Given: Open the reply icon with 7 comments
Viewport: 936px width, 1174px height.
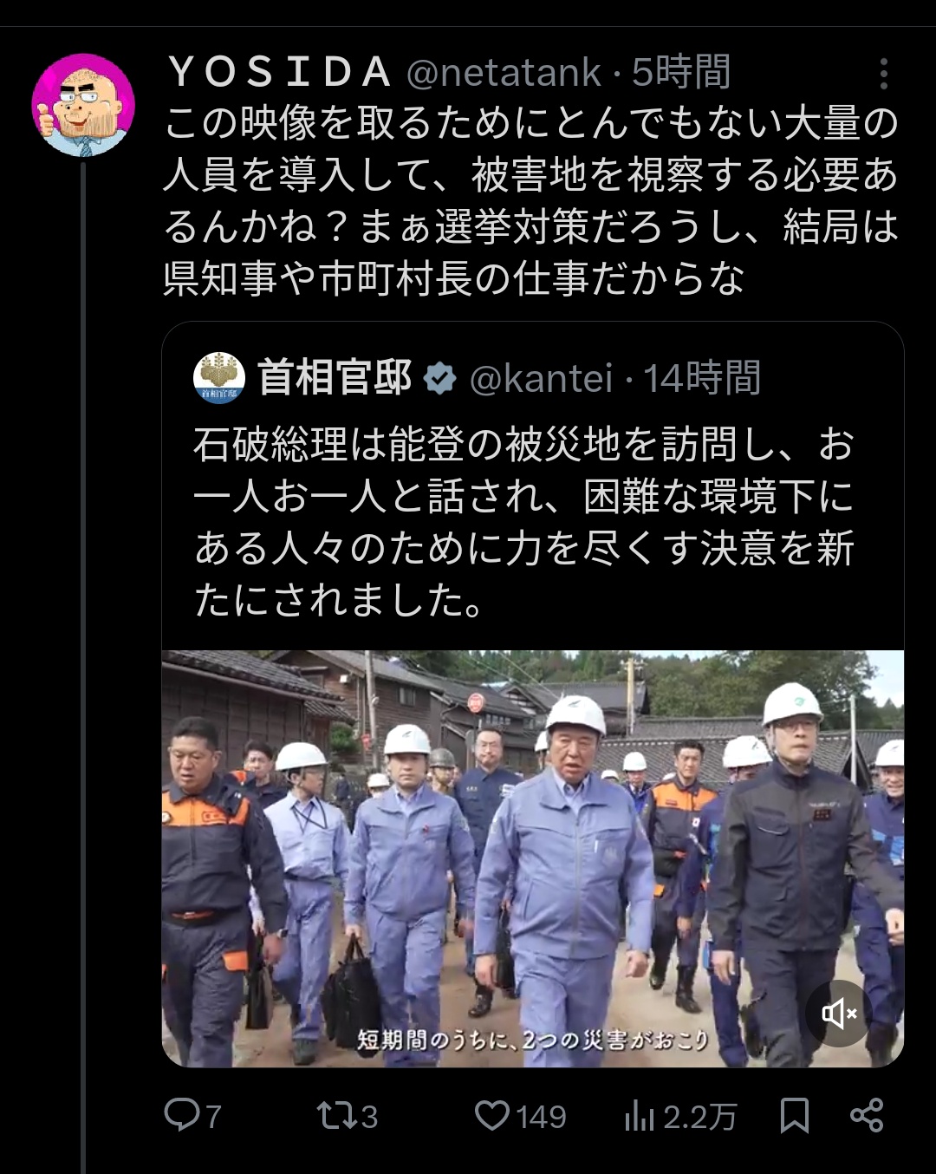Looking at the screenshot, I should 192,1115.
